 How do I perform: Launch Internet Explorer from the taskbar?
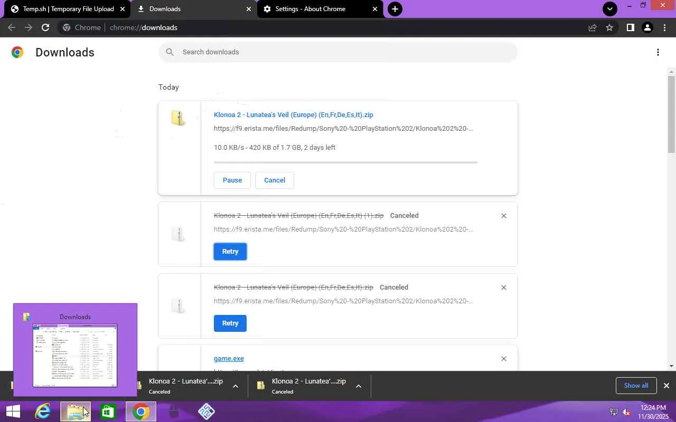pos(42,411)
